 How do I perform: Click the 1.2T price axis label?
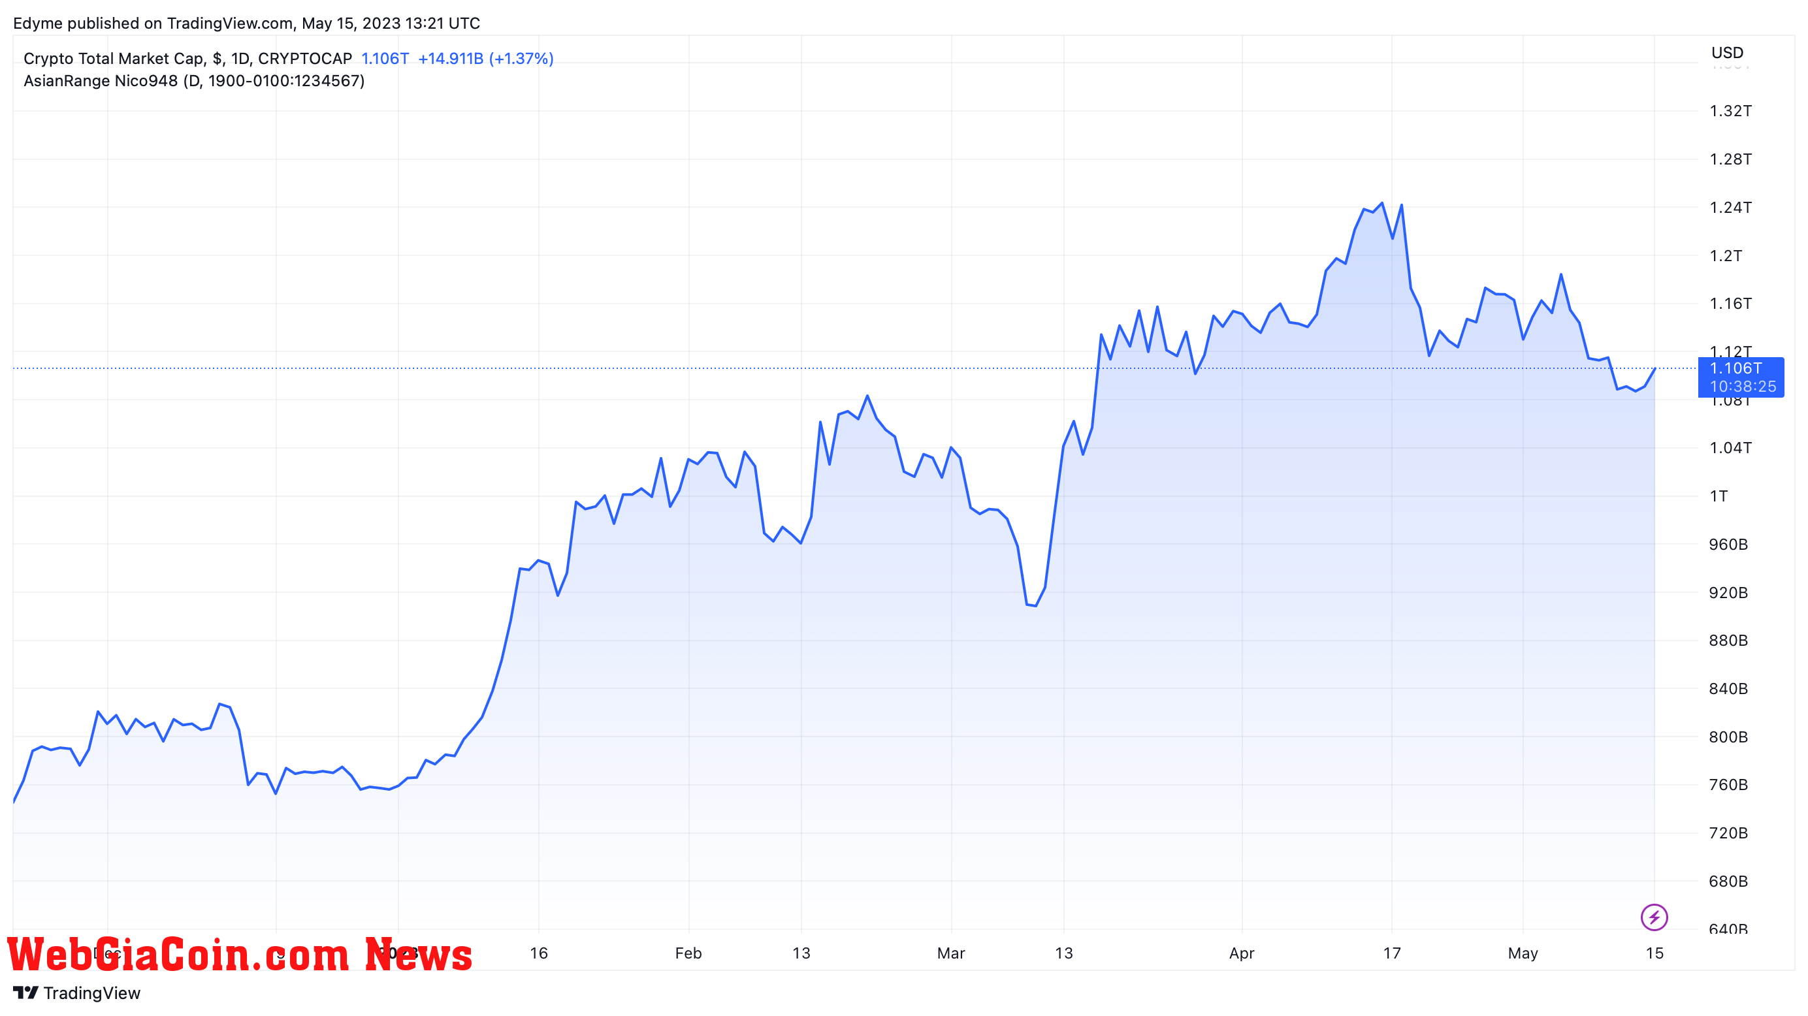tap(1725, 255)
